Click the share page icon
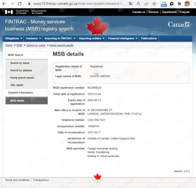 click(x=146, y=4)
